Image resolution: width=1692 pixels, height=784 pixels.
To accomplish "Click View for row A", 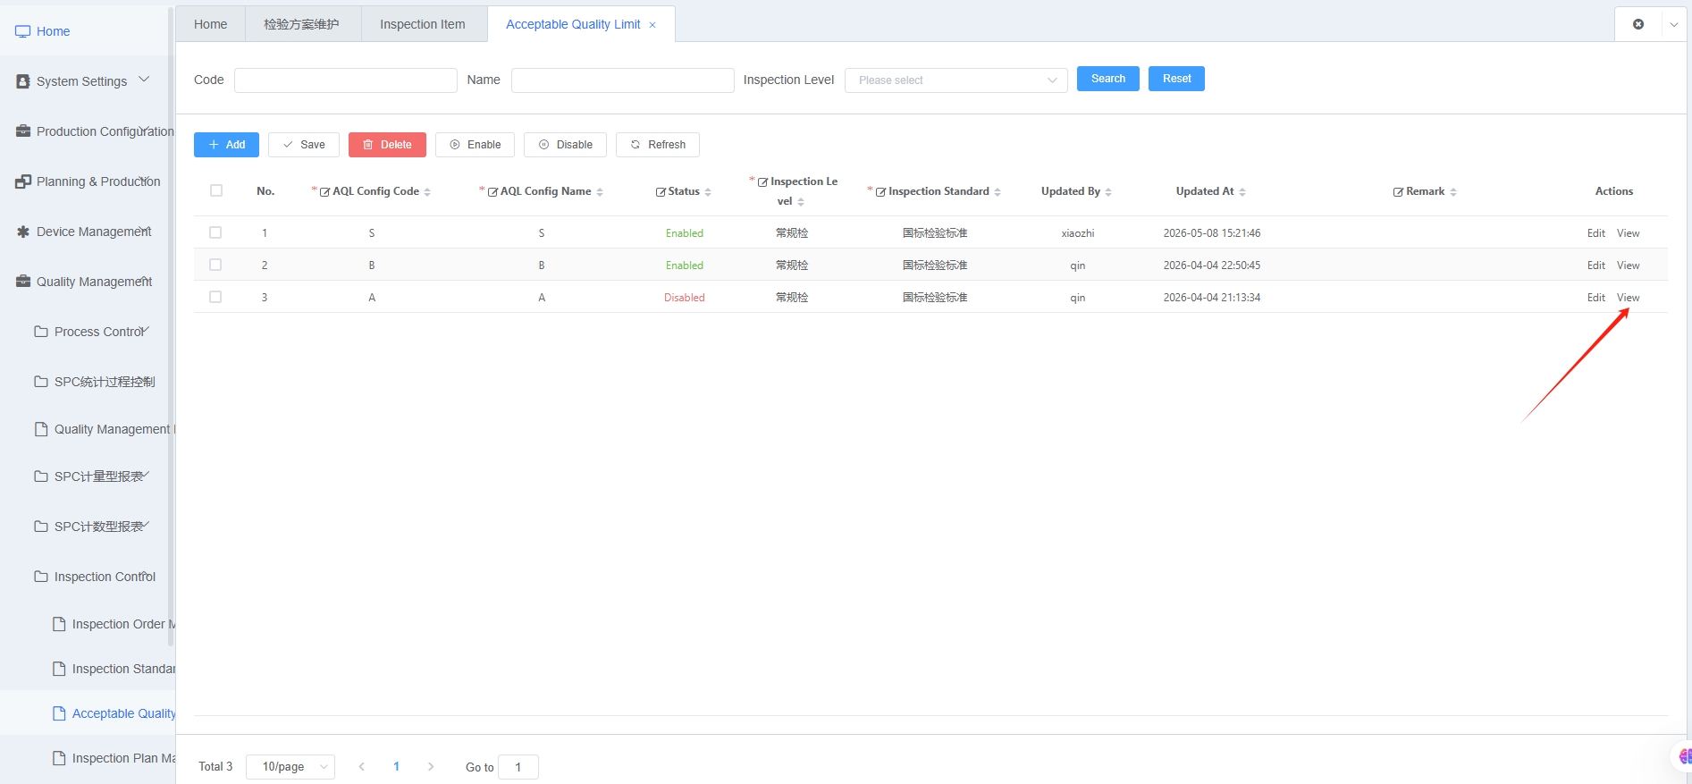I will pyautogui.click(x=1629, y=298).
